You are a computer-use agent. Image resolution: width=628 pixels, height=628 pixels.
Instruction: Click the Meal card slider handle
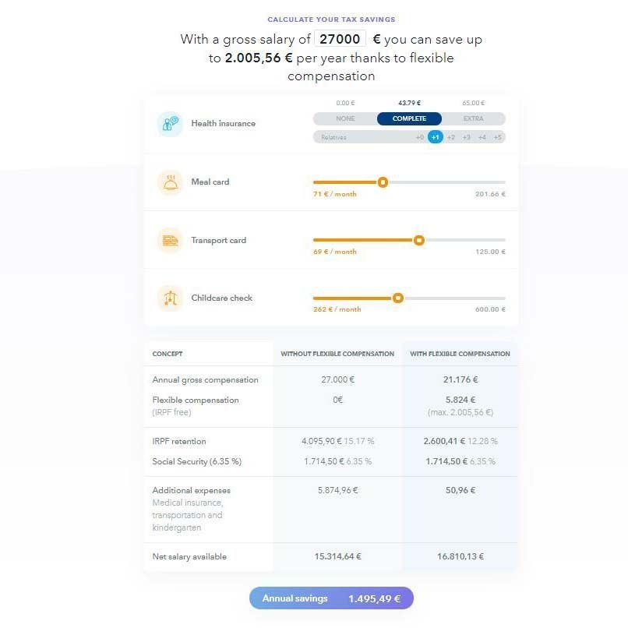click(x=383, y=182)
